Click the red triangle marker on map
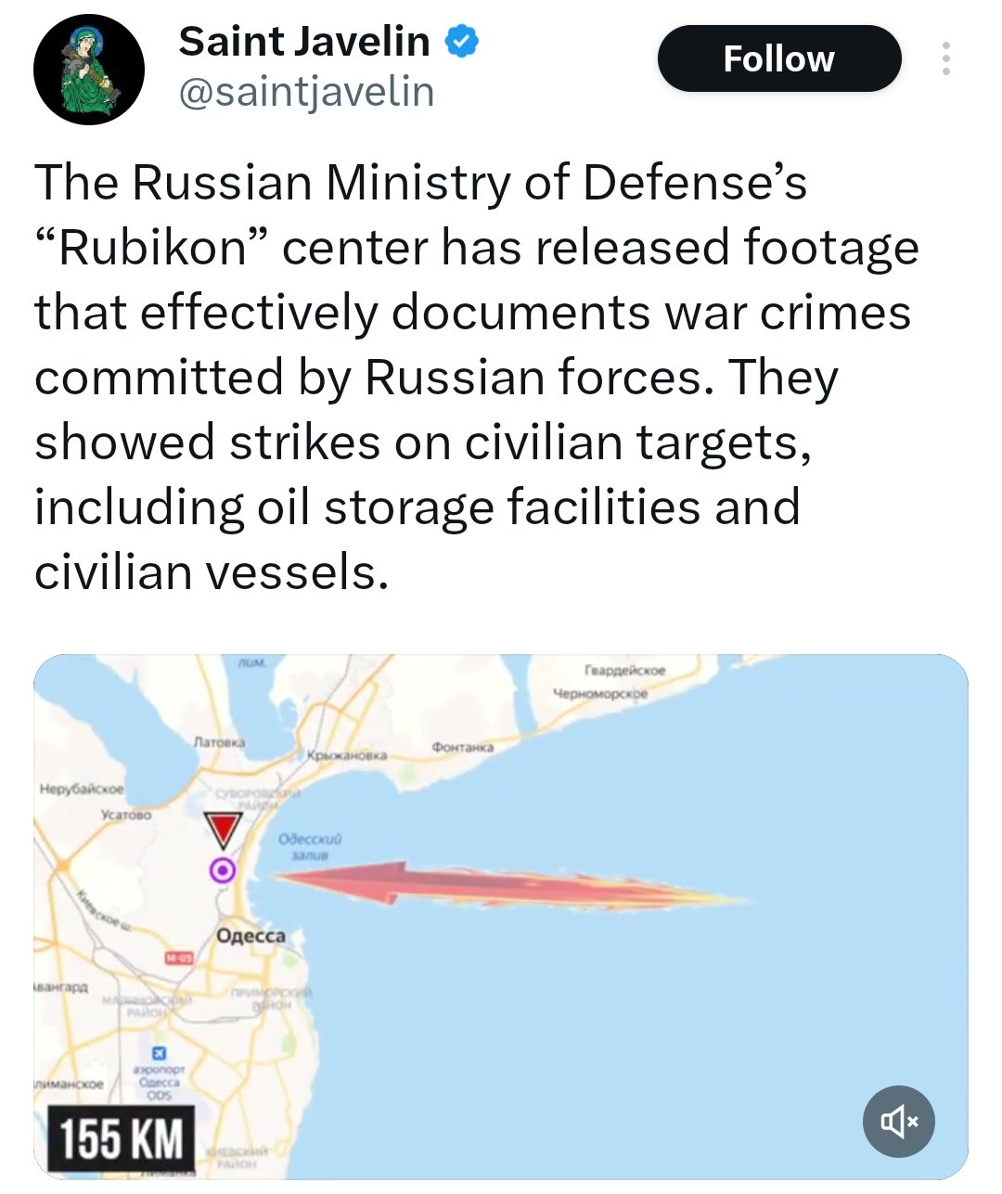The width and height of the screenshot is (1002, 1194). (x=223, y=830)
